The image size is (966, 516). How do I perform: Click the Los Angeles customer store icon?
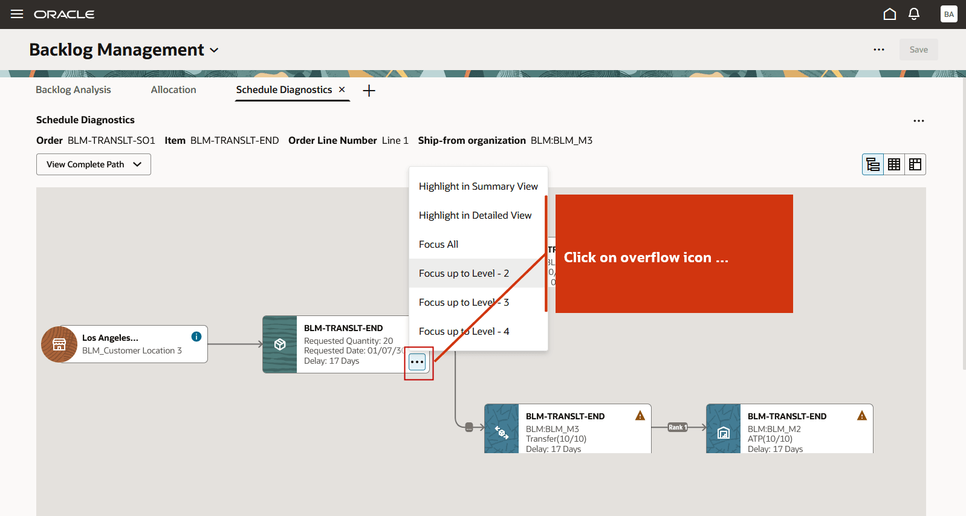(x=59, y=344)
